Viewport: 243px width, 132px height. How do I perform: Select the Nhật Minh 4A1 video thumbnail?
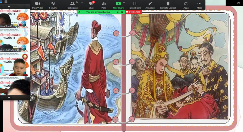point(15,40)
